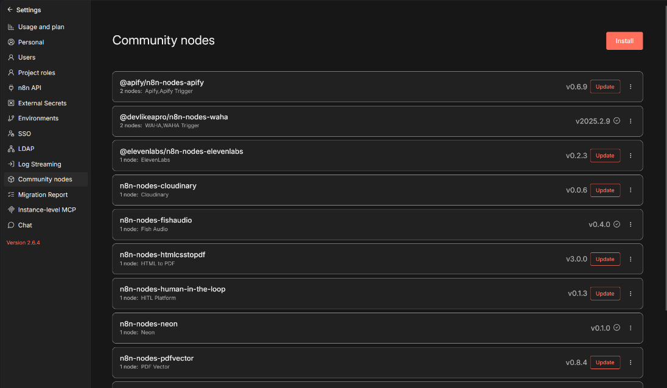The width and height of the screenshot is (667, 388).
Task: Click version text v0.8.4
Action: [x=576, y=362]
